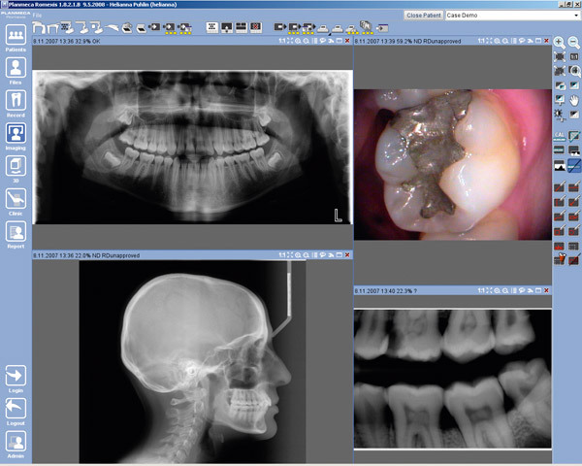This screenshot has height=466, width=582.
Task: Click the CAL calibration tool
Action: [x=560, y=136]
